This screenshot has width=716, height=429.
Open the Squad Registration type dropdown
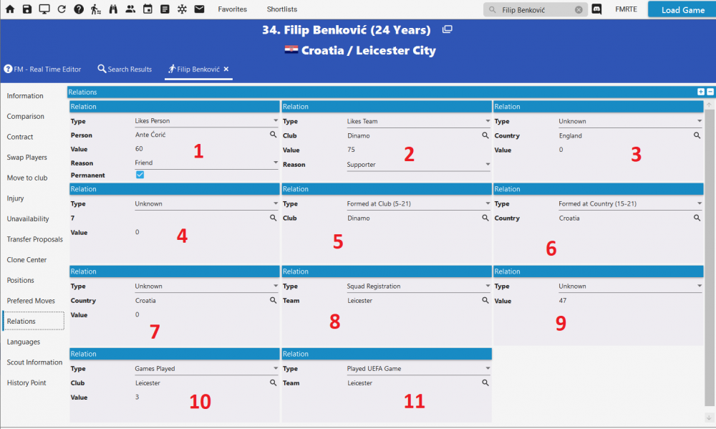[419, 286]
